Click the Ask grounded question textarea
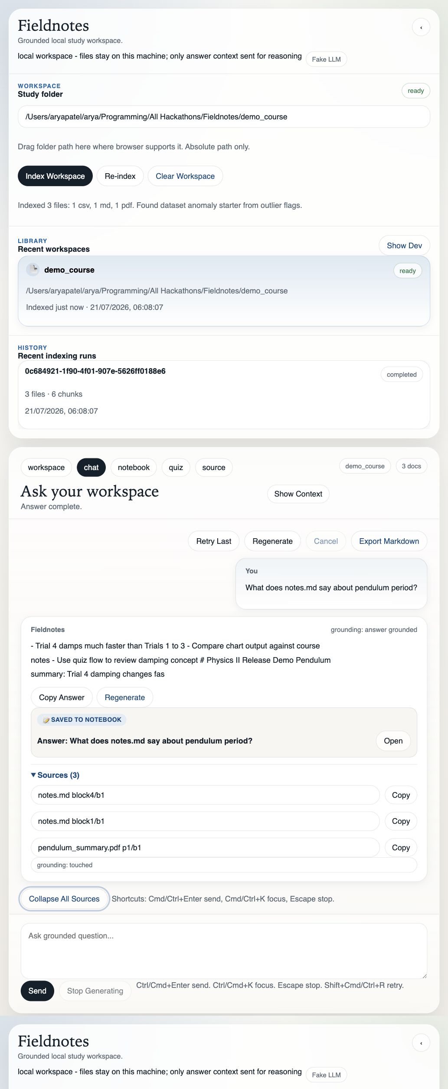The image size is (448, 1089). point(224,951)
